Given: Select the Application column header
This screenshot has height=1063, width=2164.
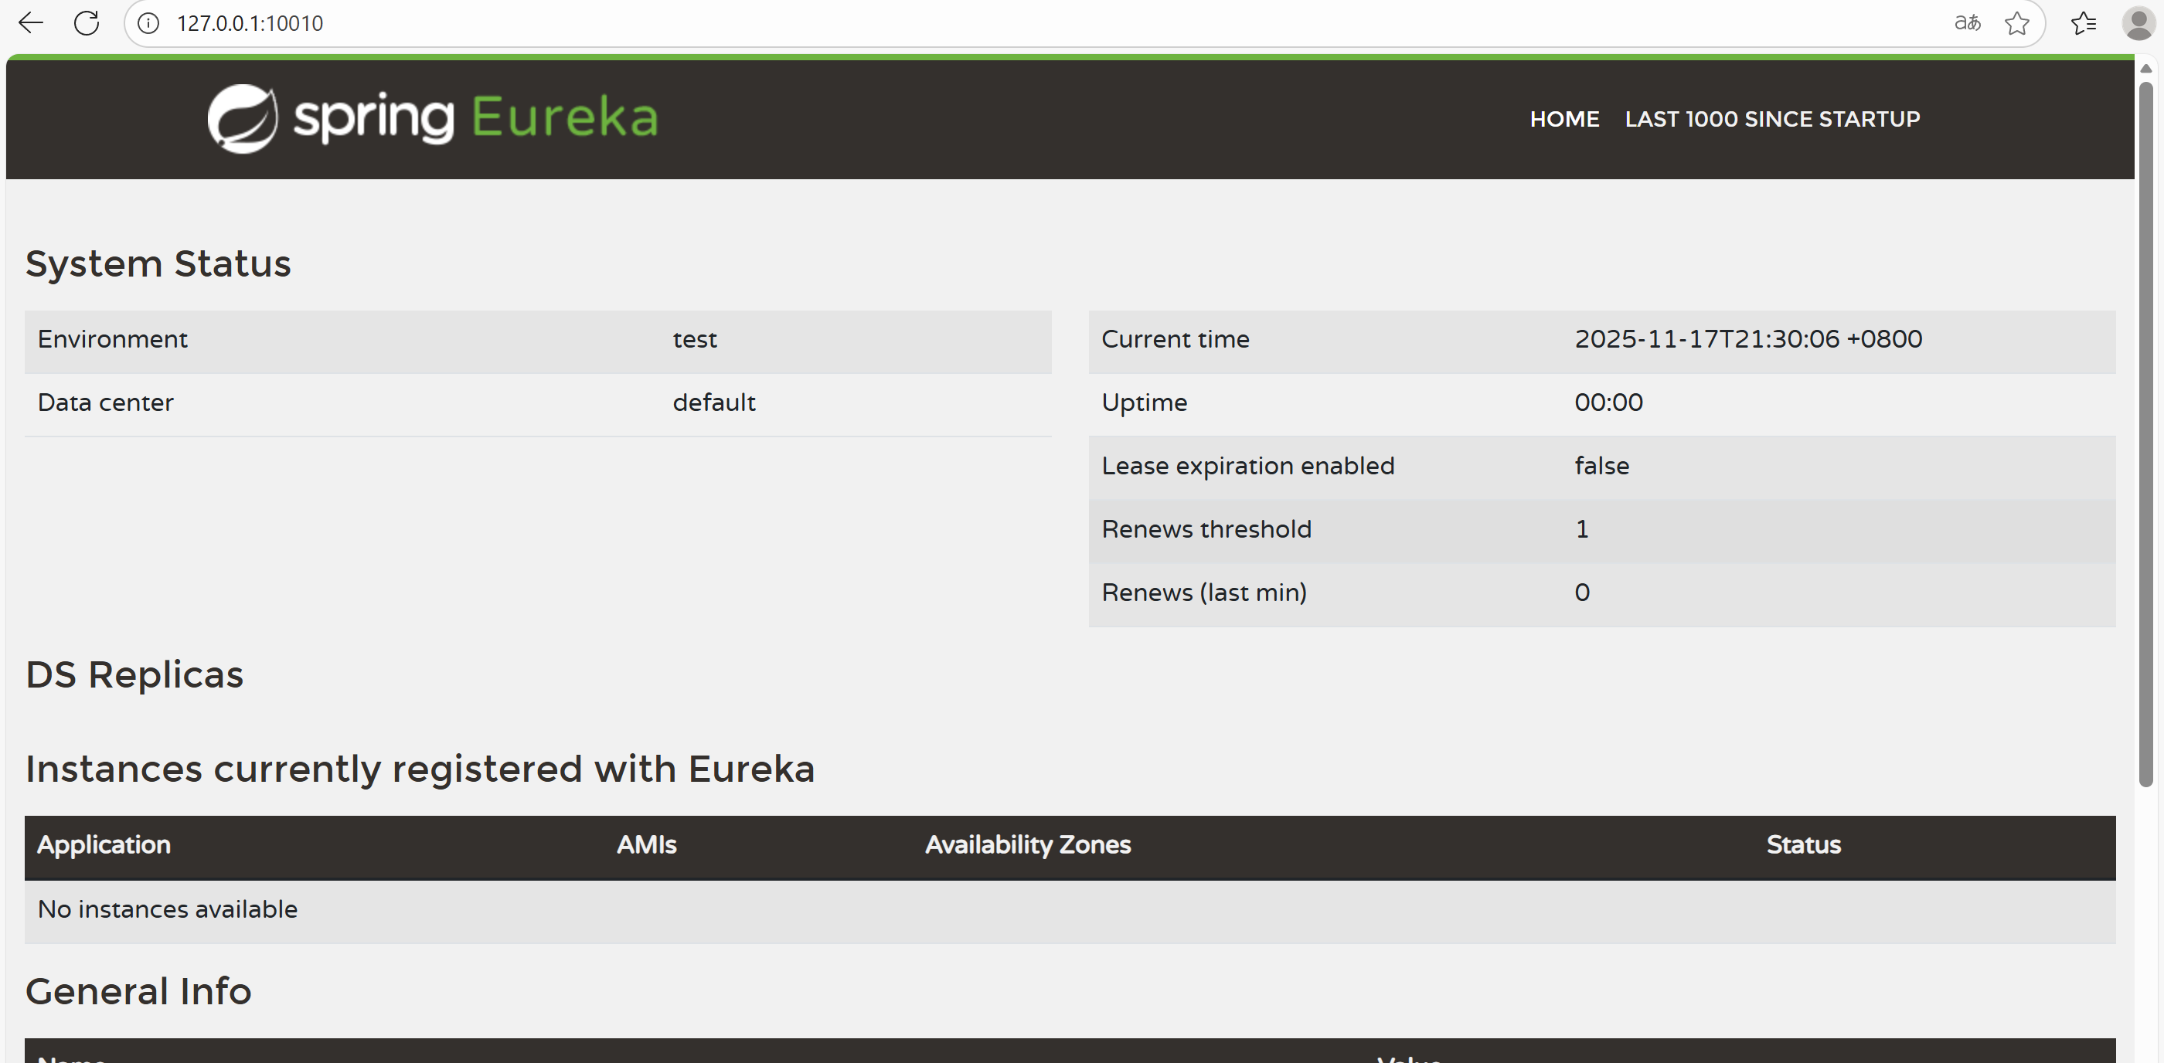Looking at the screenshot, I should (x=104, y=844).
